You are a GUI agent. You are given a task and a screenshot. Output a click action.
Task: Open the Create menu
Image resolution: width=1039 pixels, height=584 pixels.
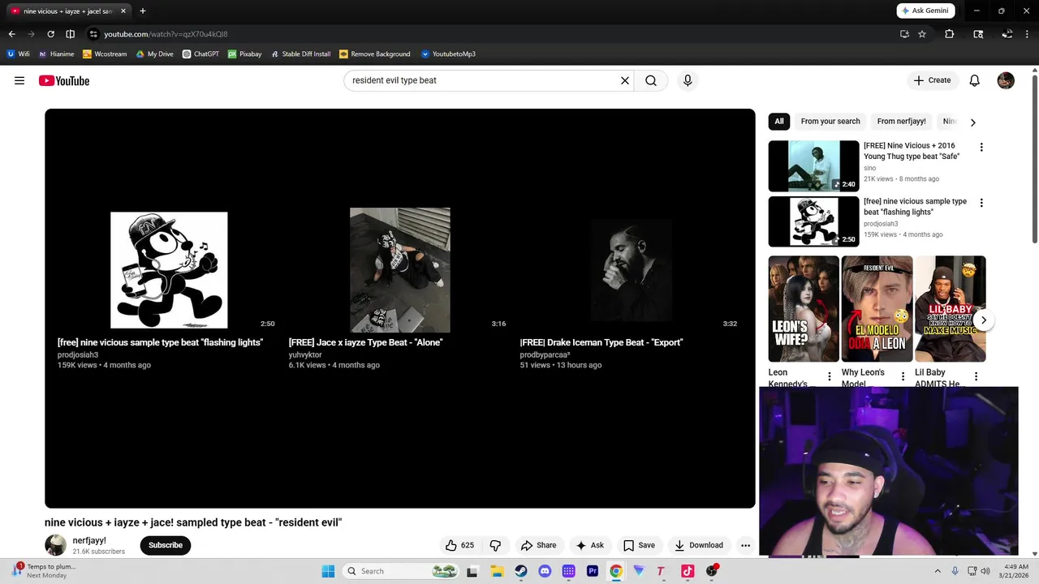pyautogui.click(x=932, y=80)
